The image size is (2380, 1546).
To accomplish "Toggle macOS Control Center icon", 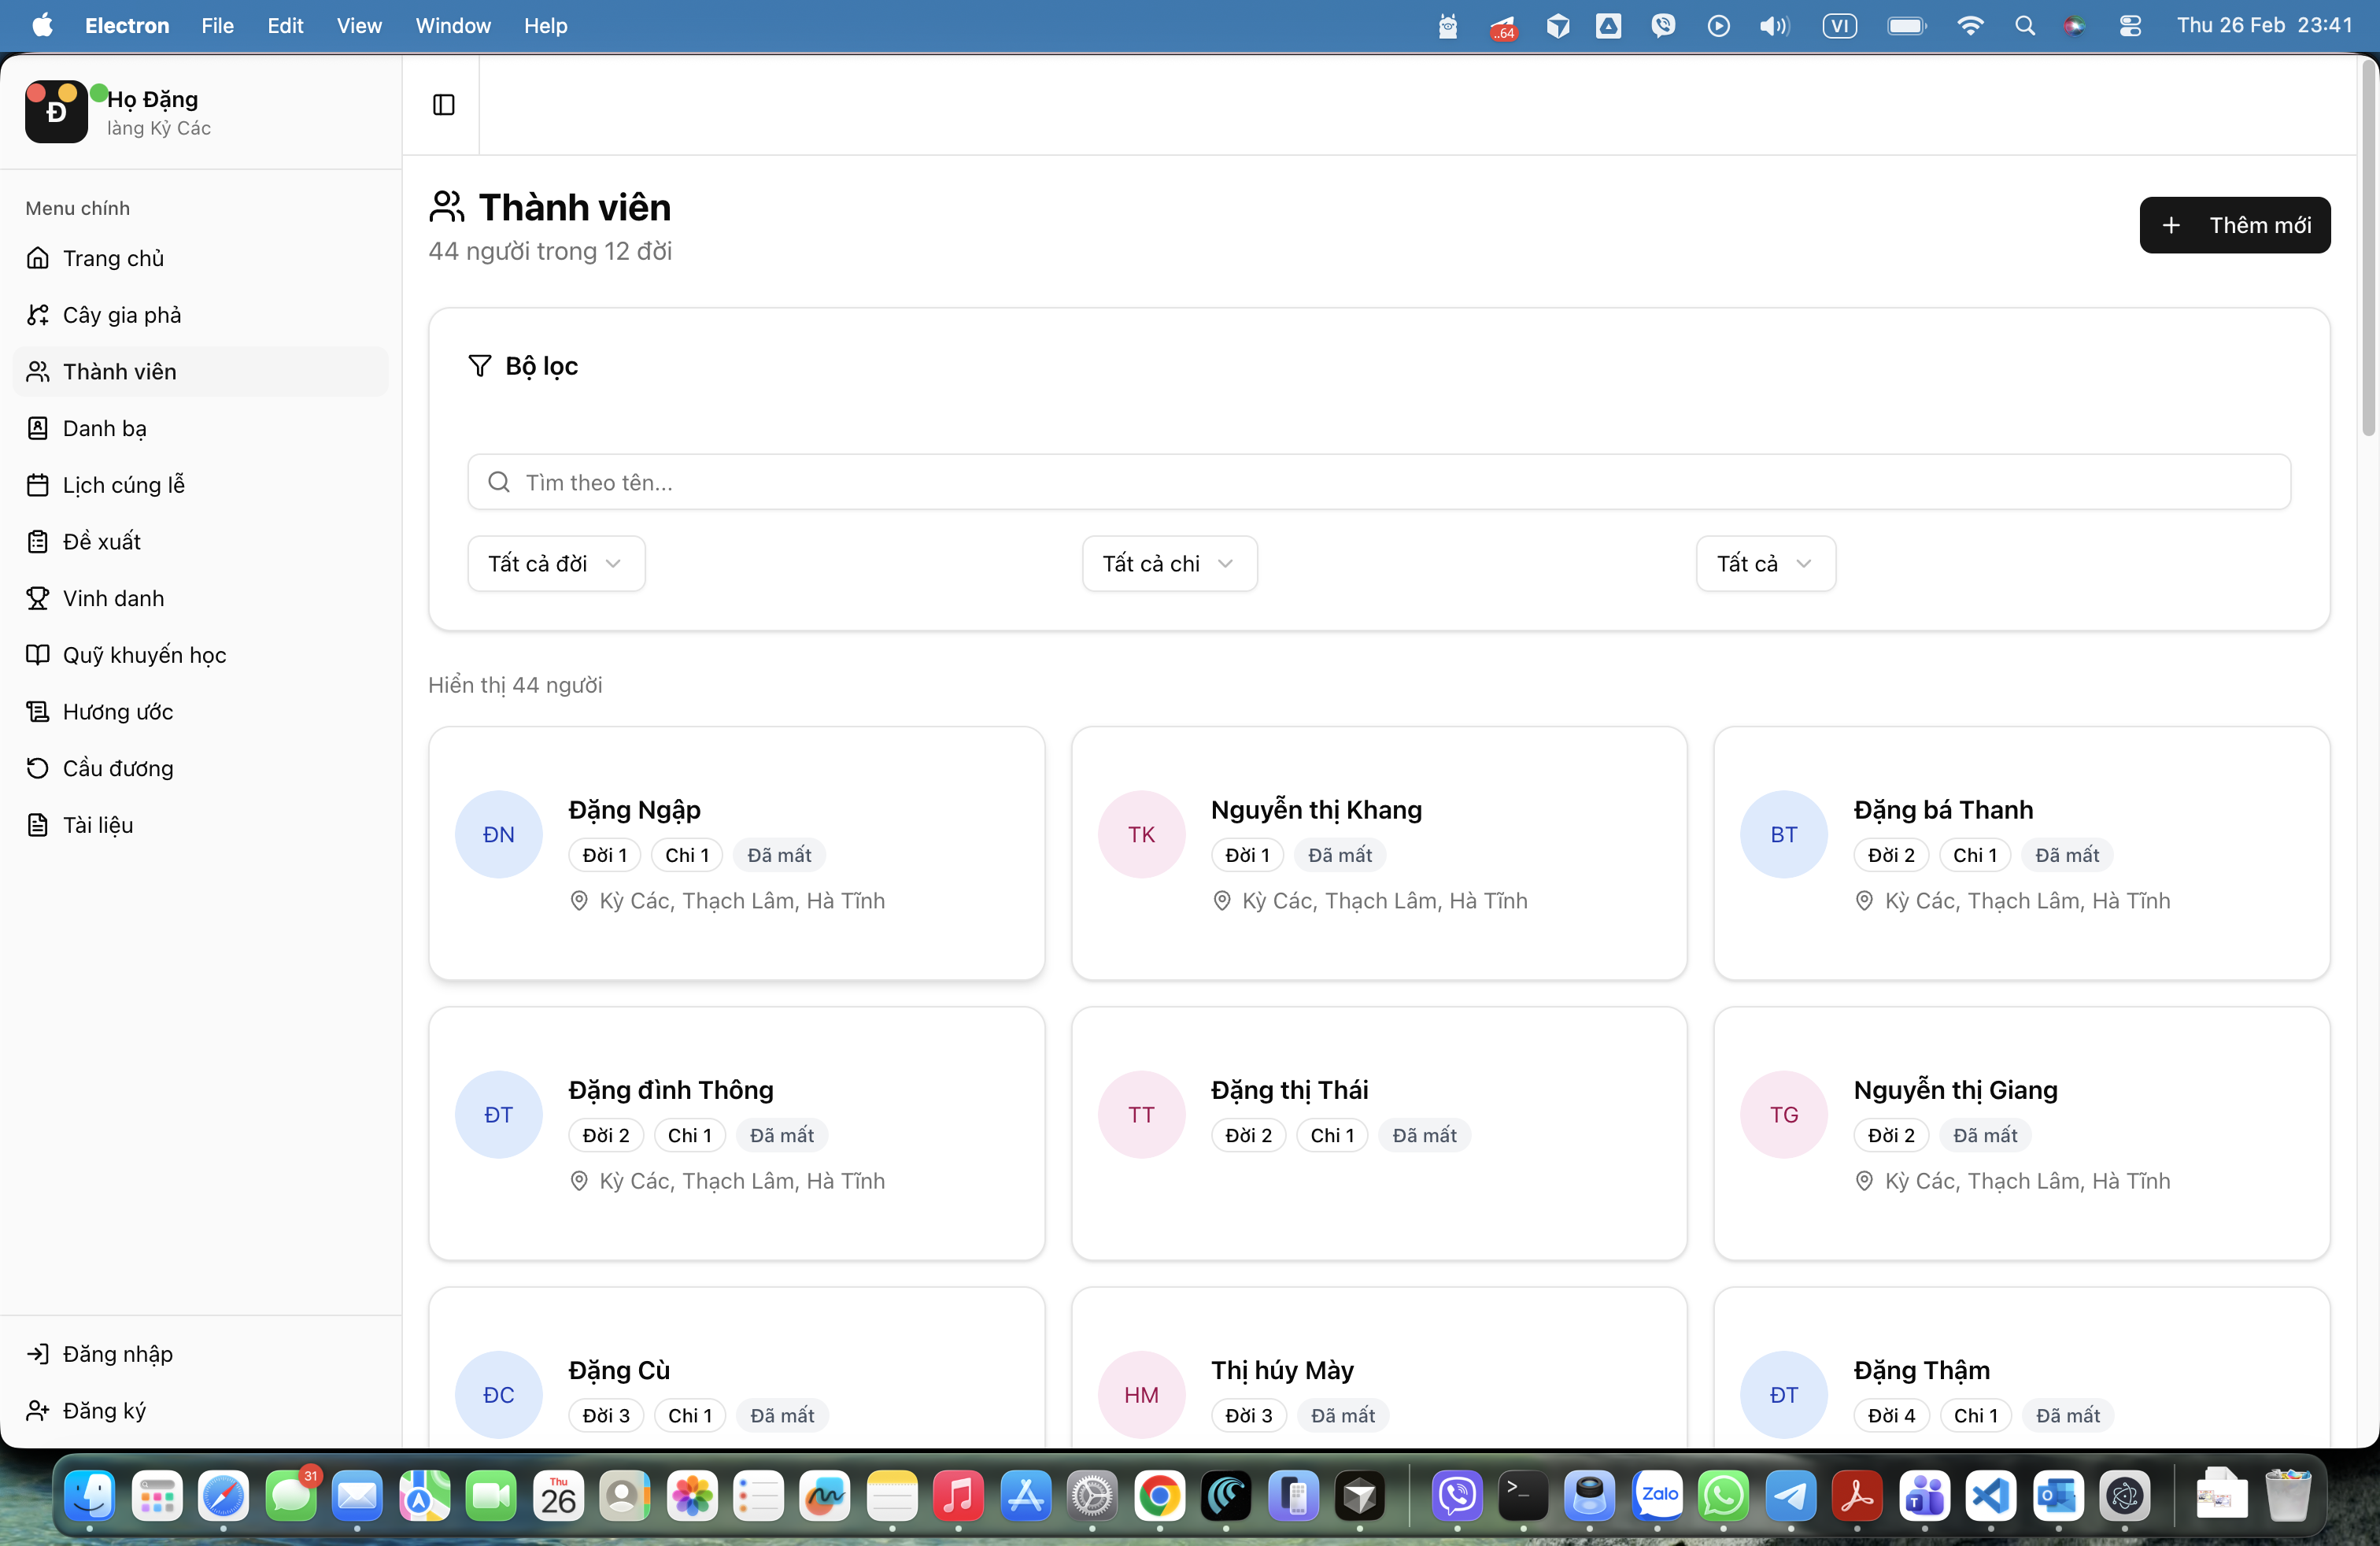I will (x=2129, y=25).
